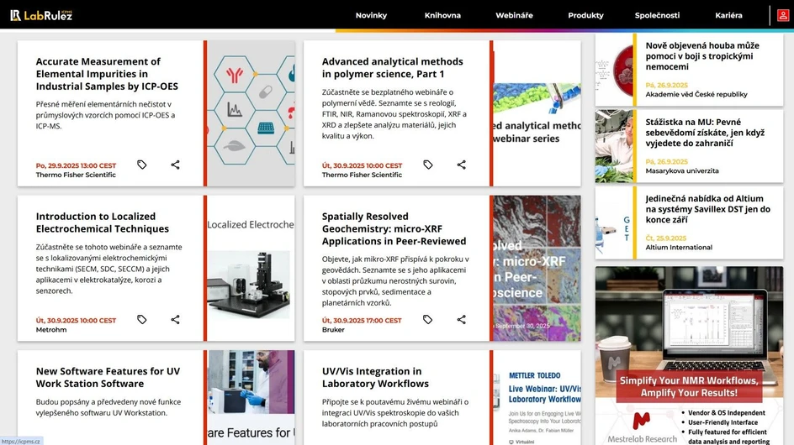Viewport: 794px width, 445px height.
Task: Open 'Accurate Measurement of Elemental Impurities' title
Action: click(107, 74)
